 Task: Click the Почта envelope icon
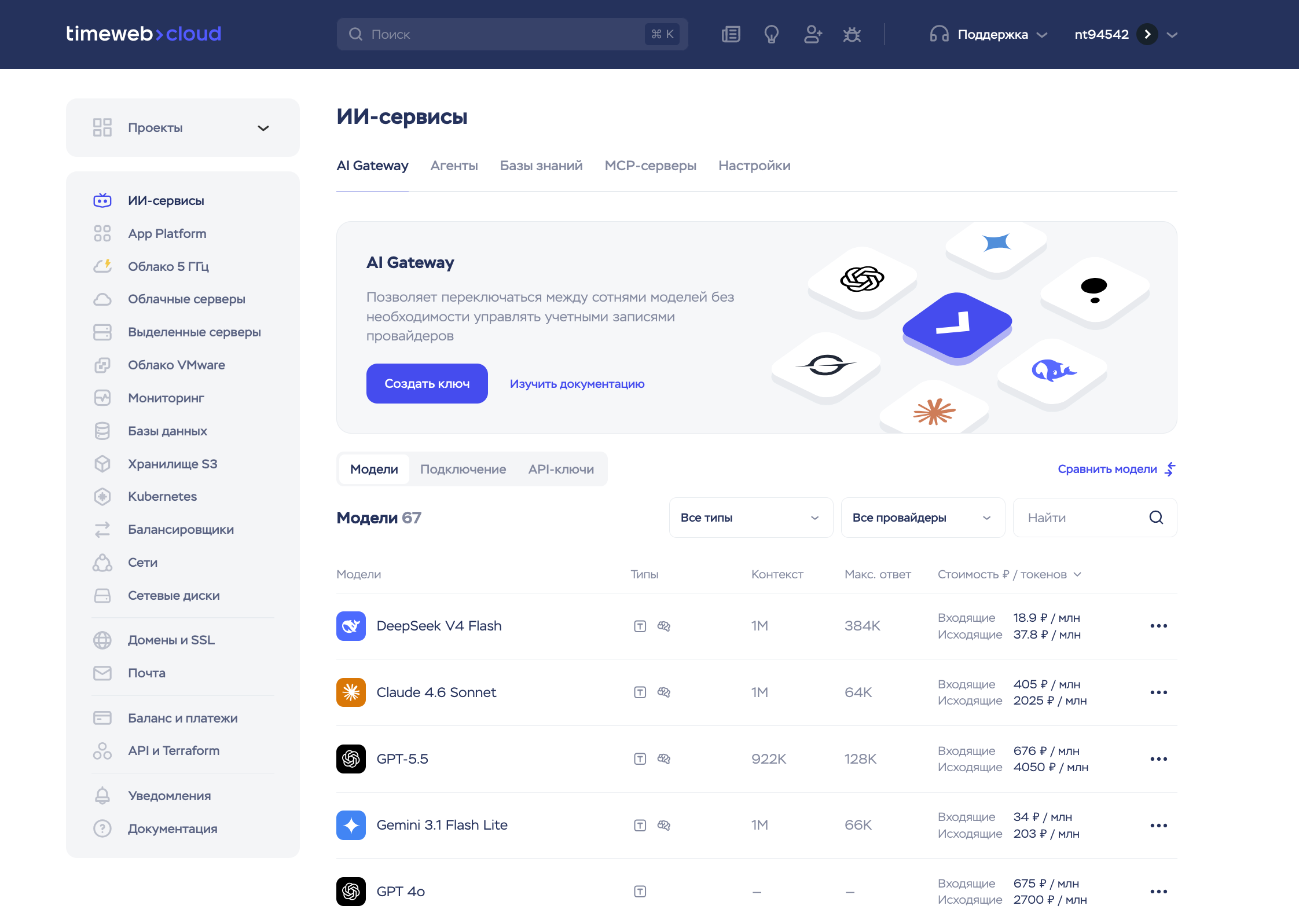pyautogui.click(x=102, y=673)
